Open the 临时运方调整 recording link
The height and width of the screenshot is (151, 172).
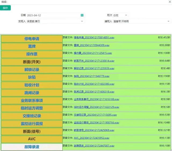coord(96,107)
